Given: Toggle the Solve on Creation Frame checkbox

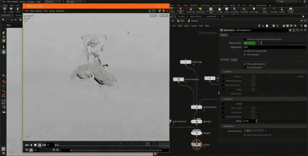Looking at the screenshot, I should (245, 51).
